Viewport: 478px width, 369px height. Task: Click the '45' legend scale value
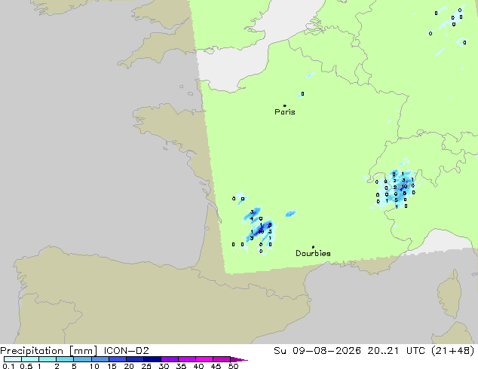click(216, 366)
